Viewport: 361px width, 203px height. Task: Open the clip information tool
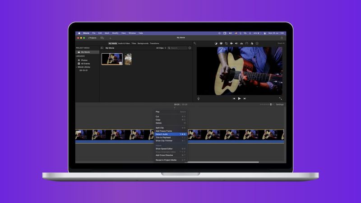click(257, 43)
